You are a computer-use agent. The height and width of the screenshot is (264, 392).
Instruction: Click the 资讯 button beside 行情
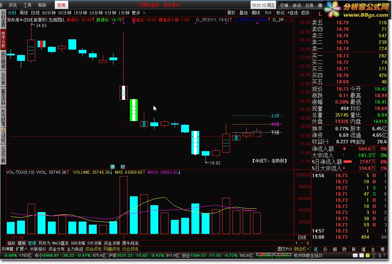tap(297, 5)
